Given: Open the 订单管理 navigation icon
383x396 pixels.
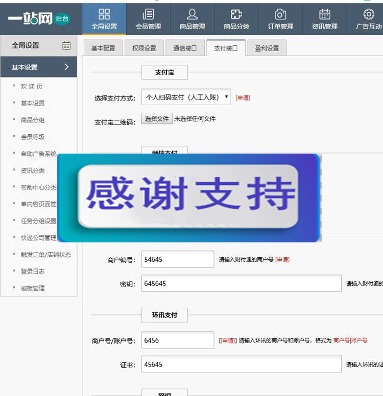Looking at the screenshot, I should coord(280,14).
